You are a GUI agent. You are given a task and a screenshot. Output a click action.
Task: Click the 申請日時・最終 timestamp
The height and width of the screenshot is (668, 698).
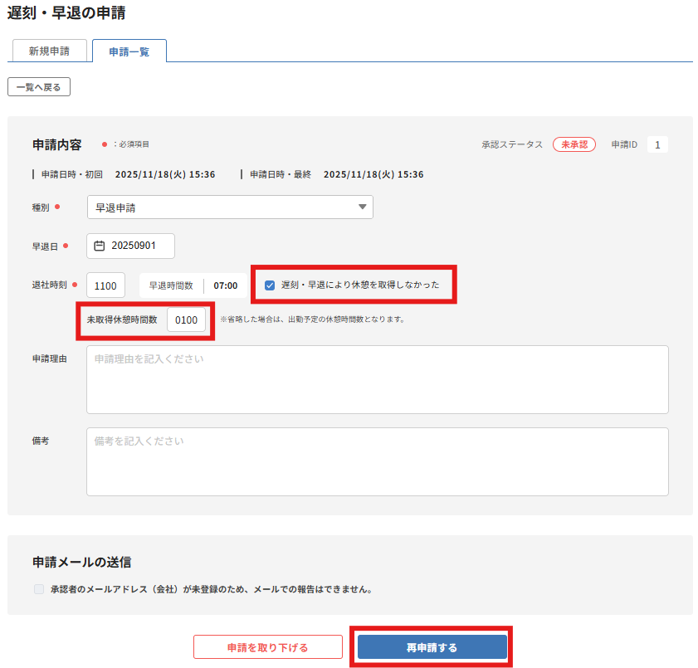pos(373,174)
